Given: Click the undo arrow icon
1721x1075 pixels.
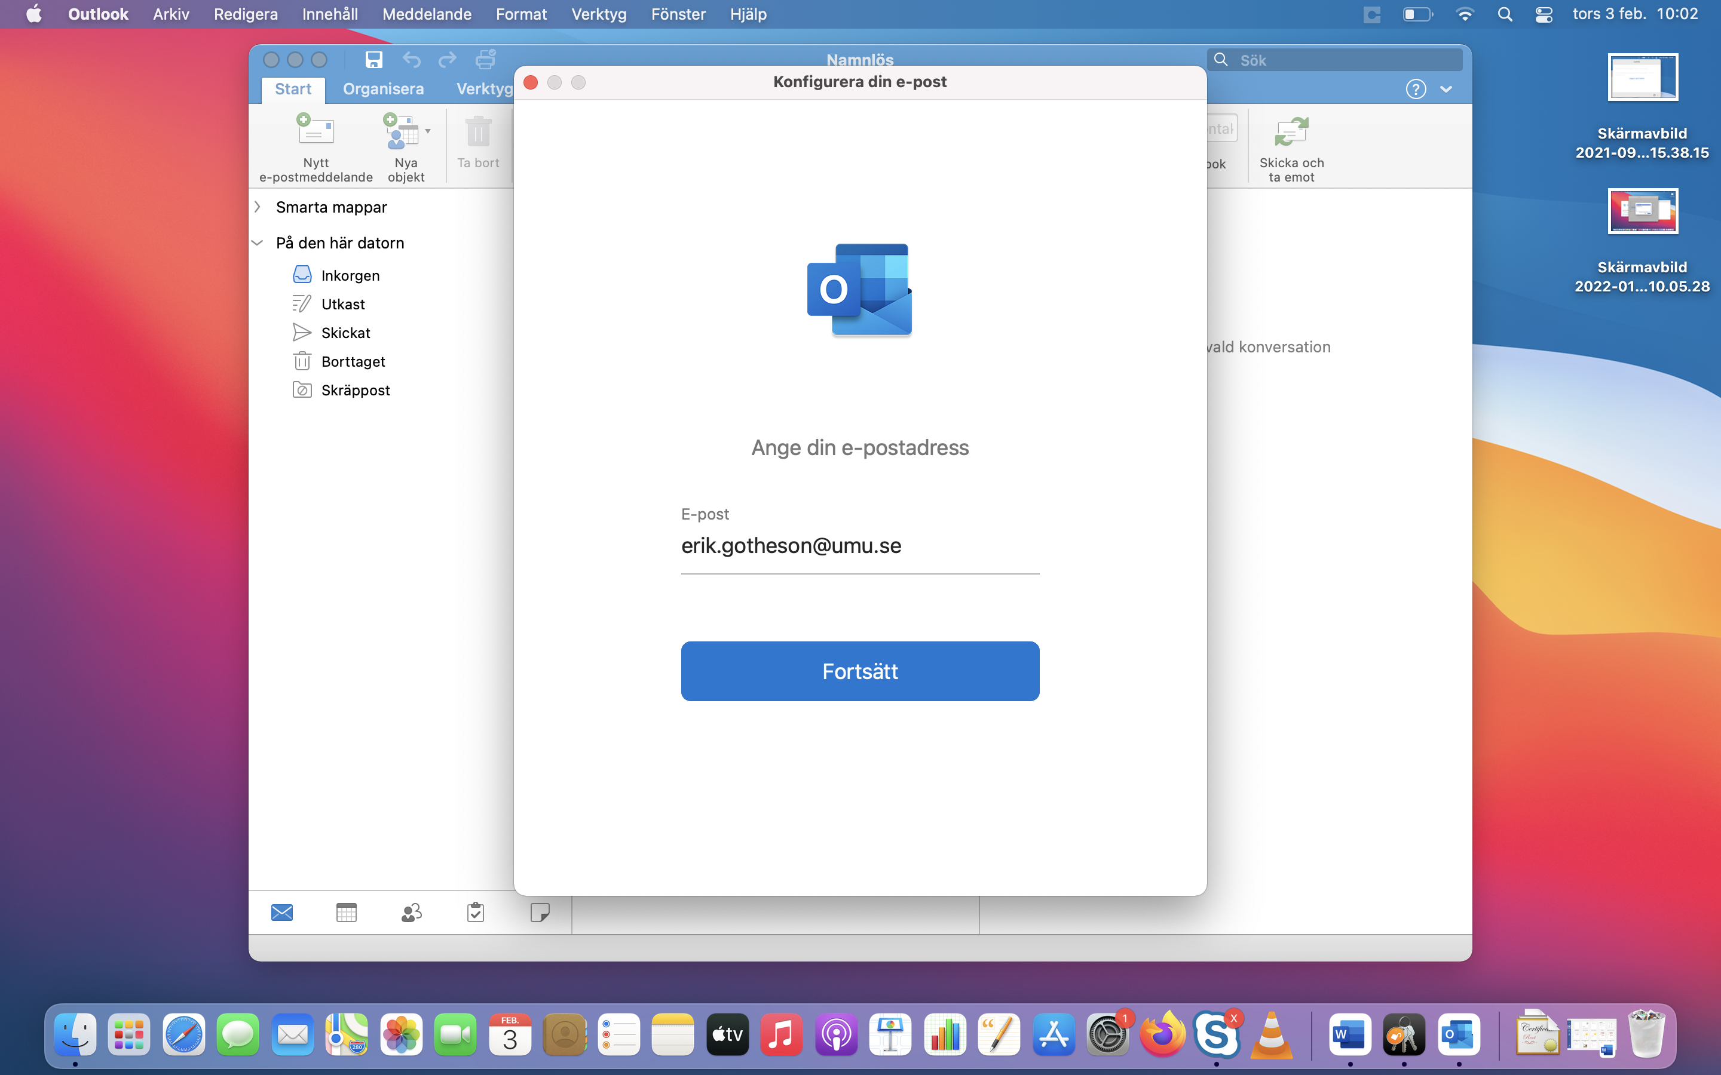Looking at the screenshot, I should [411, 60].
